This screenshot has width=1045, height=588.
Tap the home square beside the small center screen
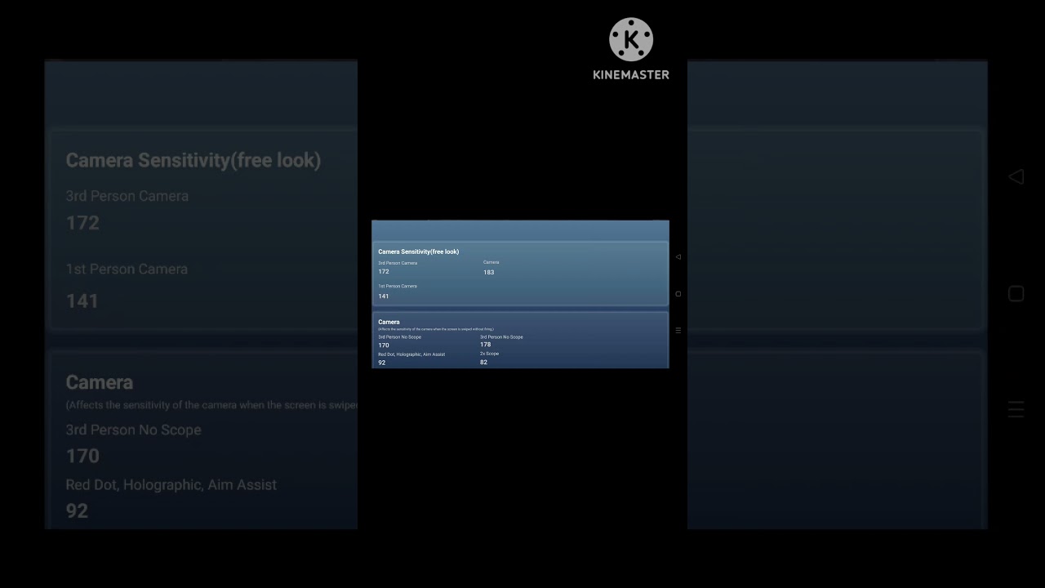pyautogui.click(x=678, y=294)
